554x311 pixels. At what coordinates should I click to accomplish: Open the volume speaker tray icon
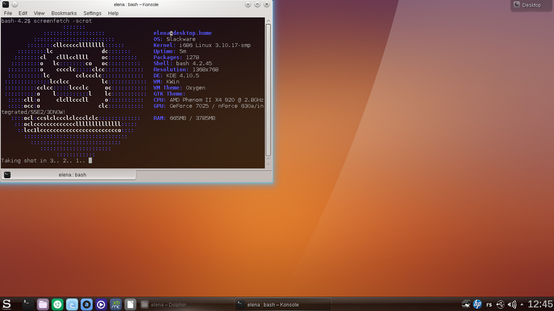512,305
